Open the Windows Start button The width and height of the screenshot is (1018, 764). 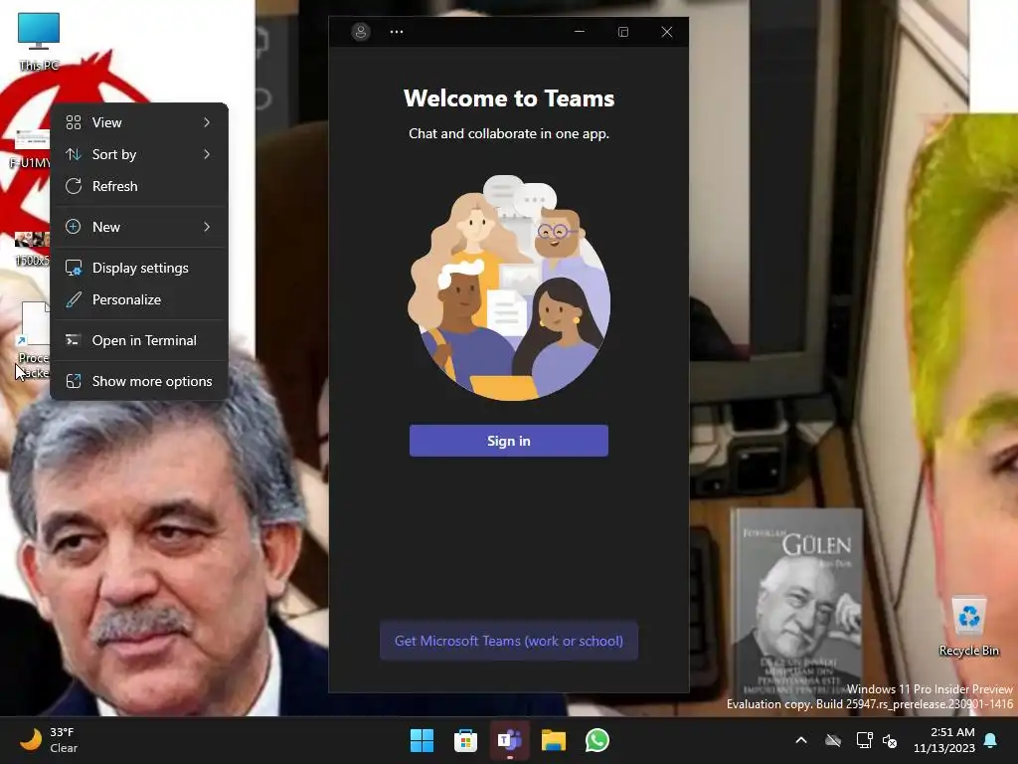pyautogui.click(x=422, y=740)
